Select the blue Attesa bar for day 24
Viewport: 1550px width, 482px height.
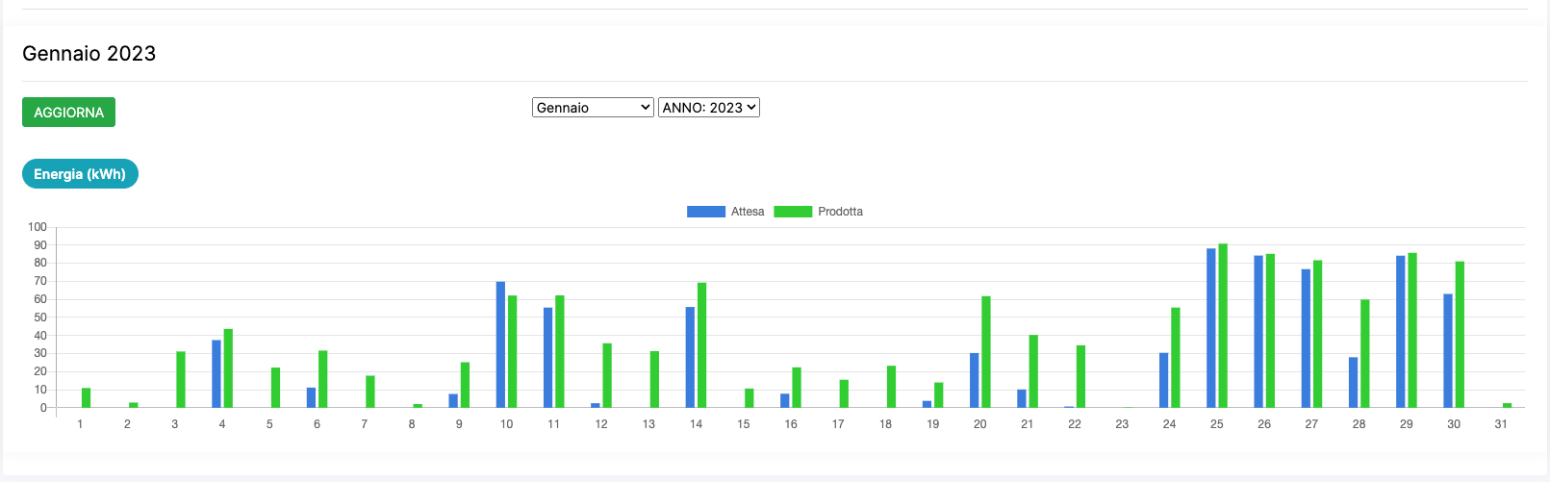coord(1163,380)
